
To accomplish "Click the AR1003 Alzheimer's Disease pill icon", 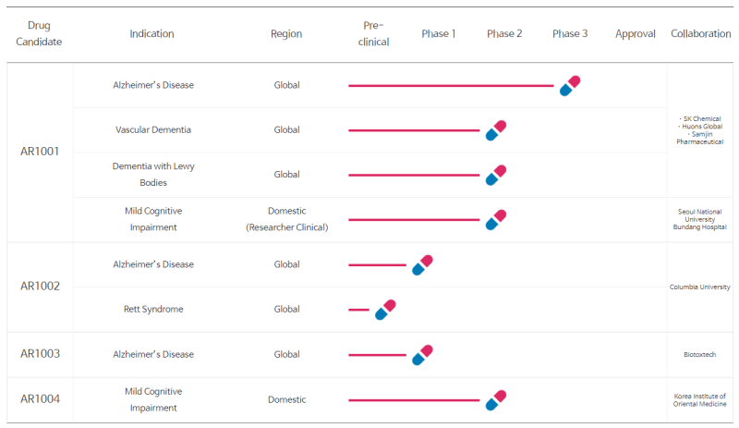I will click(x=422, y=355).
